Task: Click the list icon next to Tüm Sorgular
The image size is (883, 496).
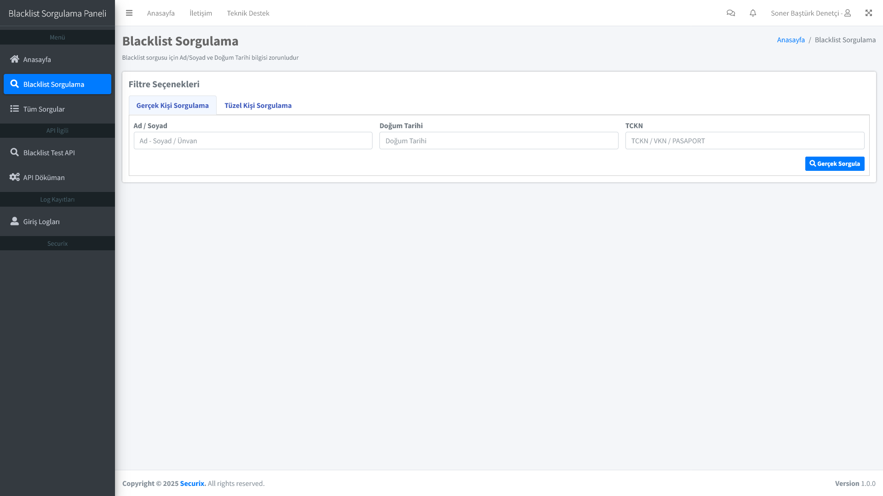Action: (x=15, y=108)
